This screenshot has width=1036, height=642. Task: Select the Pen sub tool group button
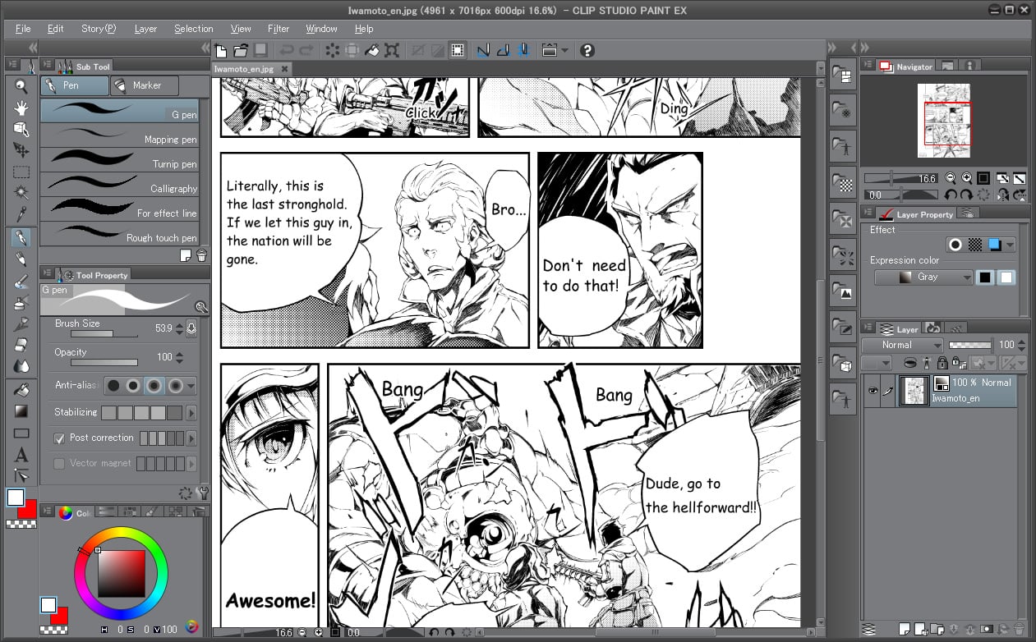coord(74,85)
